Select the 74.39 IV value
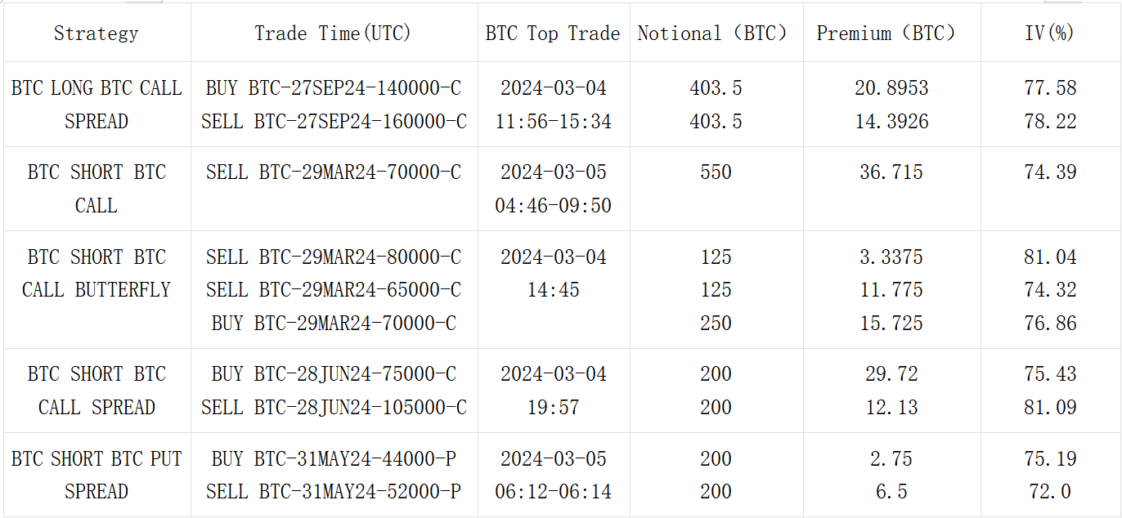Viewport: 1122px width, 518px height. coord(1050,172)
